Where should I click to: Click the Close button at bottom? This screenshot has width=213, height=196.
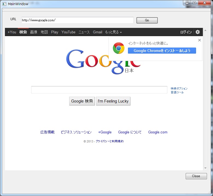[196, 176]
